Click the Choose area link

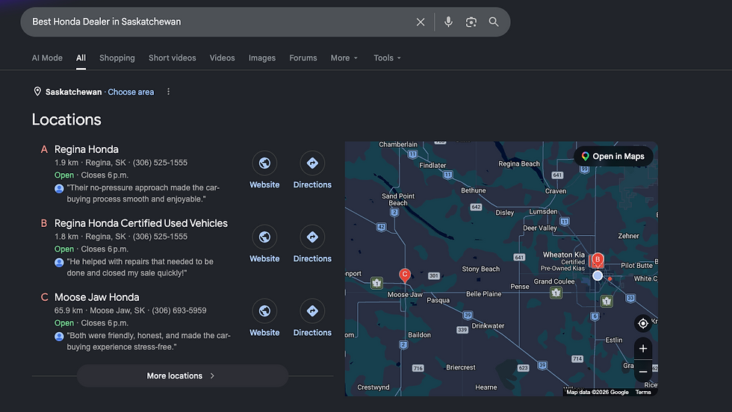coord(131,92)
